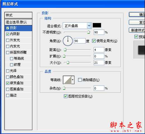Toggle the 预览 preview checkbox

pos(136,37)
